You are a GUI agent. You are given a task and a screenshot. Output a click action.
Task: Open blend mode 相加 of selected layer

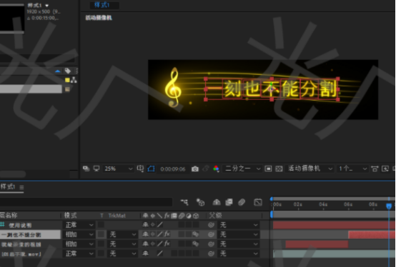pyautogui.click(x=79, y=234)
